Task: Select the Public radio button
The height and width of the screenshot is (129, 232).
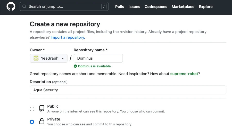Action: coord(32,109)
